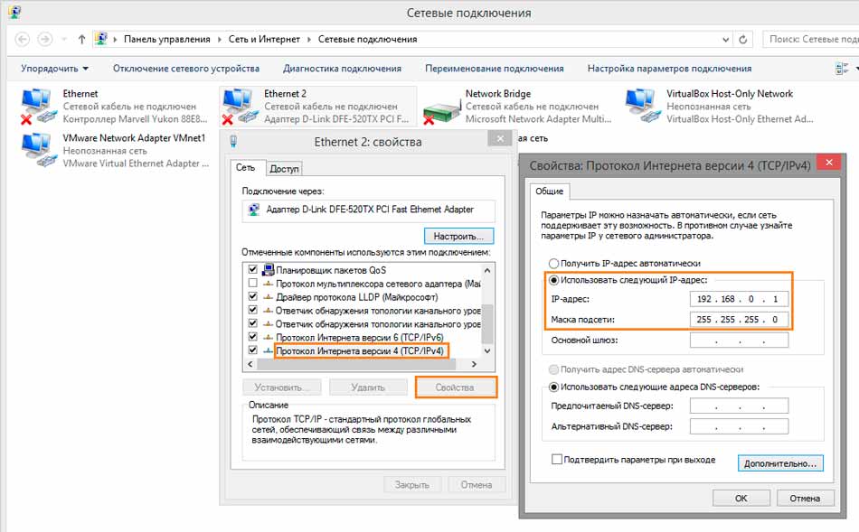Click the address bar control panel icon
Viewport: 859px width, 532px height.
pos(100,39)
